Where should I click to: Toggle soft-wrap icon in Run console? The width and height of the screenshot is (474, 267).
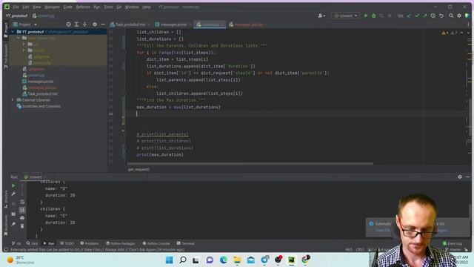[x=22, y=202]
